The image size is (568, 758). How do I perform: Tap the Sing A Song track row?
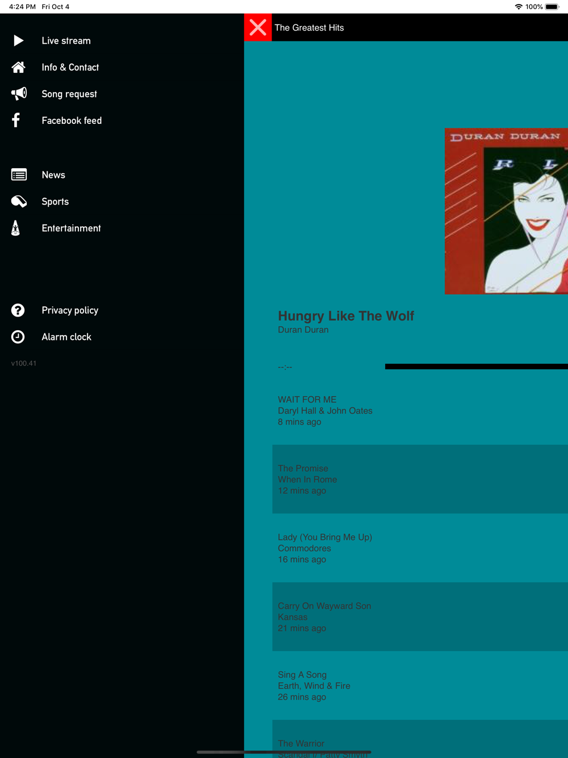point(420,685)
